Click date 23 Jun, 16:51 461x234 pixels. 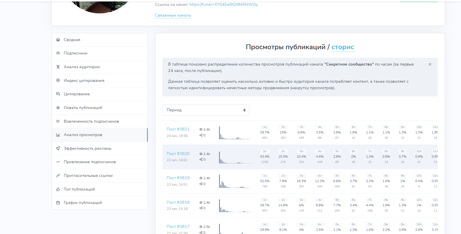177,184
